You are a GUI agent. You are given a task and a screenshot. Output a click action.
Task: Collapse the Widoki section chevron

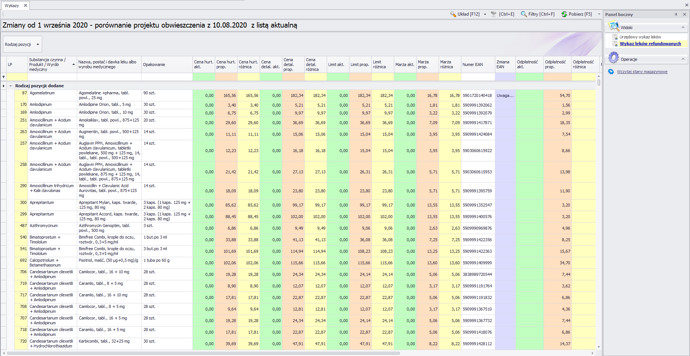(683, 27)
